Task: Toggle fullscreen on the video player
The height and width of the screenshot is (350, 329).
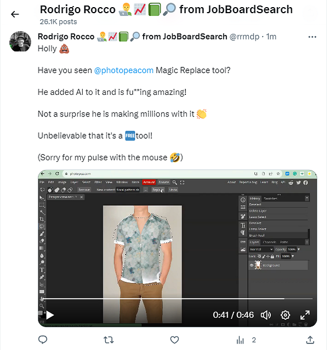Action: pyautogui.click(x=305, y=315)
